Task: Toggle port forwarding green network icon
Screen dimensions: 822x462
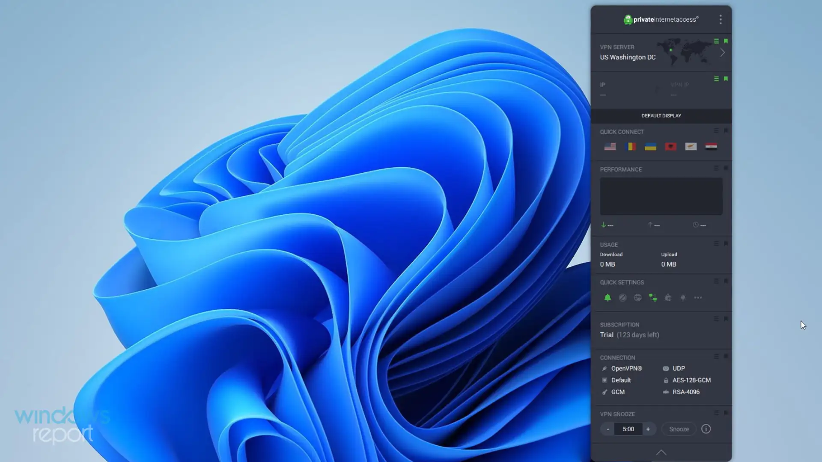Action: (652, 298)
